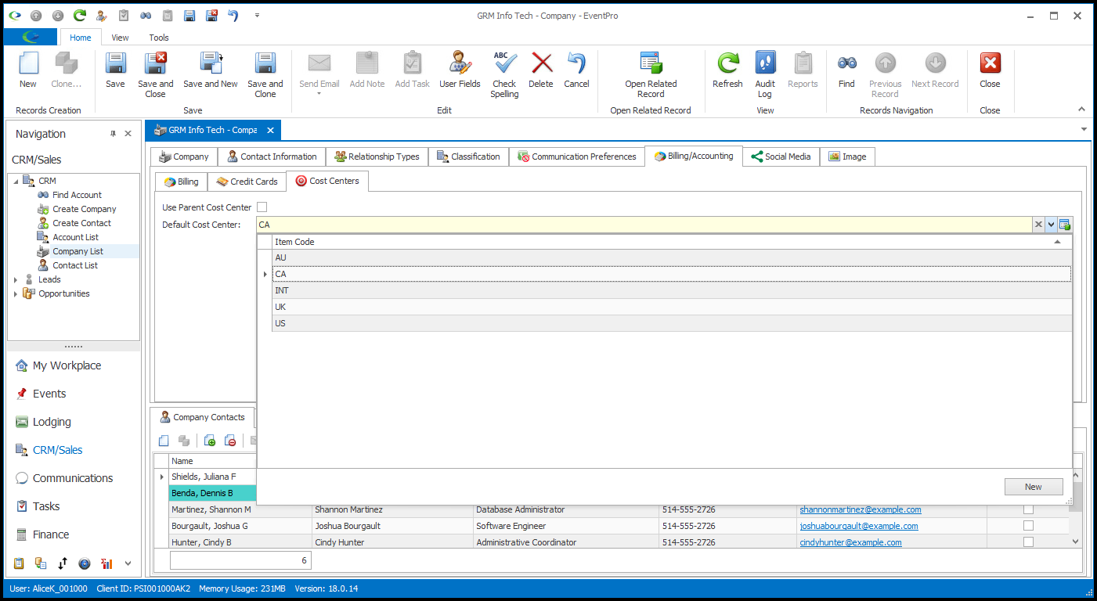The height and width of the screenshot is (601, 1097).
Task: Tick the checkbox in Cindy Hunter's row
Action: [1028, 542]
